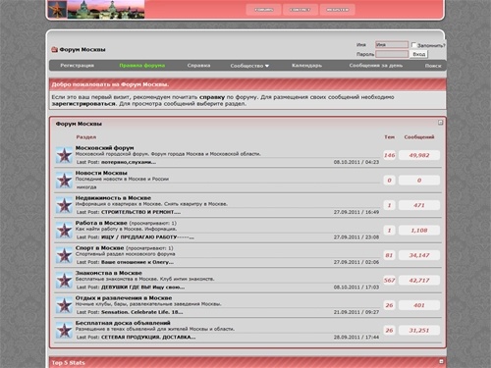The height and width of the screenshot is (368, 491).
Task: Collapse the Форум Москвы category section
Action: point(440,123)
